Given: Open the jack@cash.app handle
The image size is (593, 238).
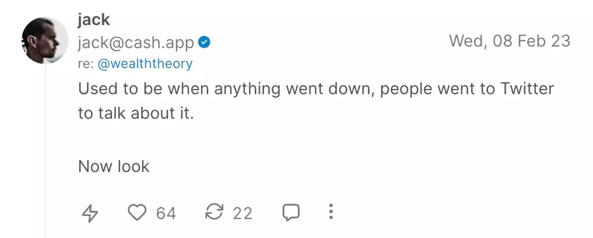Looking at the screenshot, I should [x=136, y=42].
